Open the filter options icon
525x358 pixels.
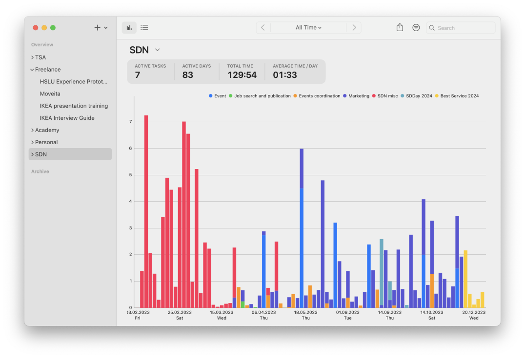point(416,28)
